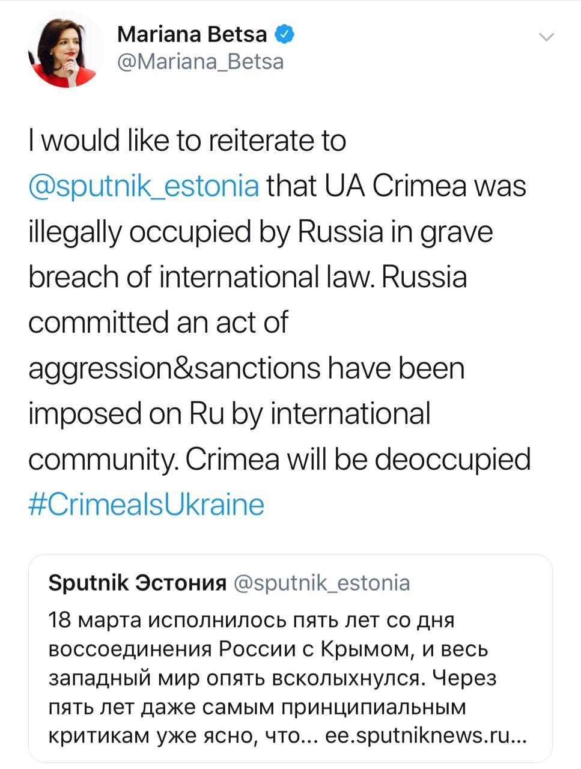Click the Mariana Betsa display name
581x769 pixels.
192,35
